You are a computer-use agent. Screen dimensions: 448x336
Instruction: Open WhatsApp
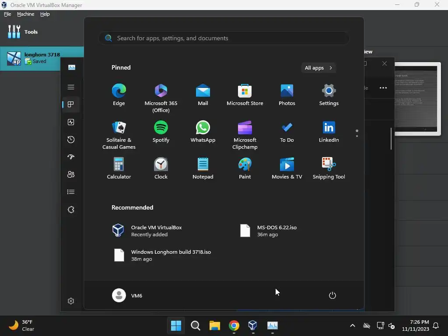[203, 132]
